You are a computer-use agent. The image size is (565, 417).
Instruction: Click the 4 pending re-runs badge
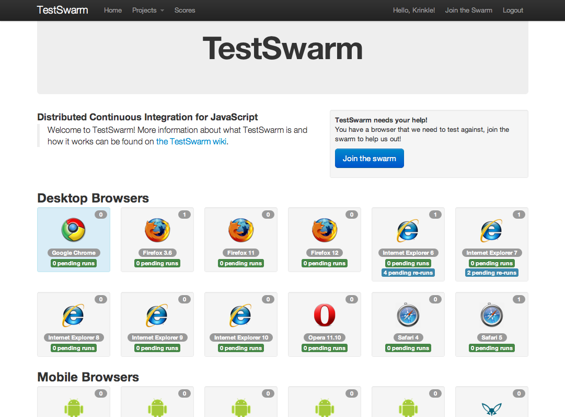click(x=408, y=273)
